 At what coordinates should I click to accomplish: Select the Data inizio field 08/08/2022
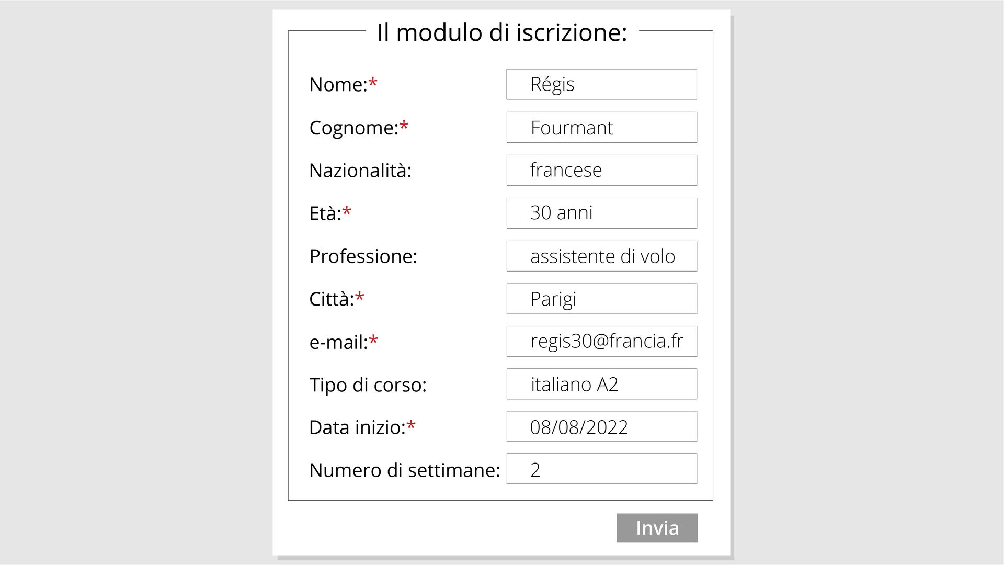(601, 426)
